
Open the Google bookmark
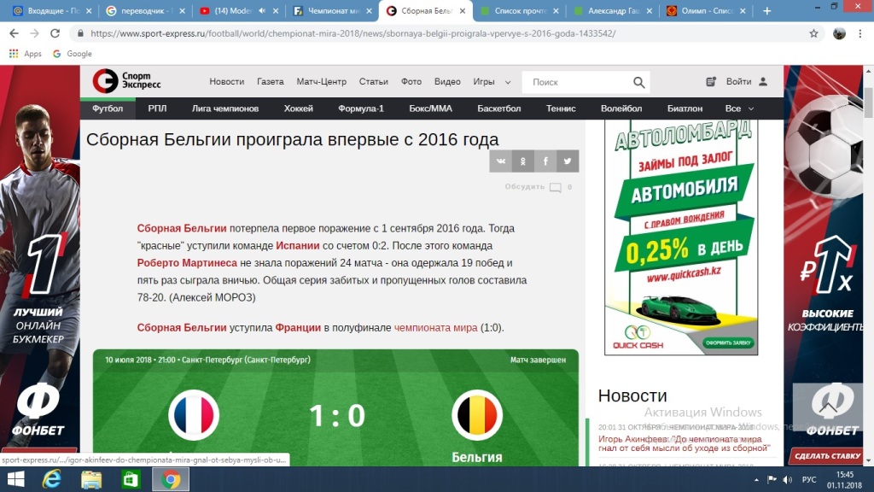[x=72, y=54]
